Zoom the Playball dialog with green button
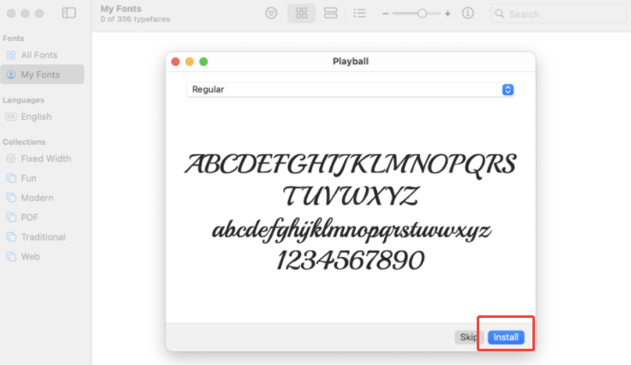The height and width of the screenshot is (365, 631). (204, 62)
